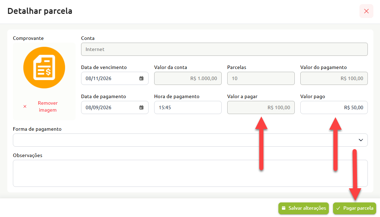Click the Forma de pagamento dropdown chevron

[x=361, y=140]
